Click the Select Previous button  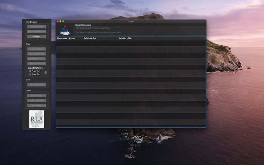(37, 101)
